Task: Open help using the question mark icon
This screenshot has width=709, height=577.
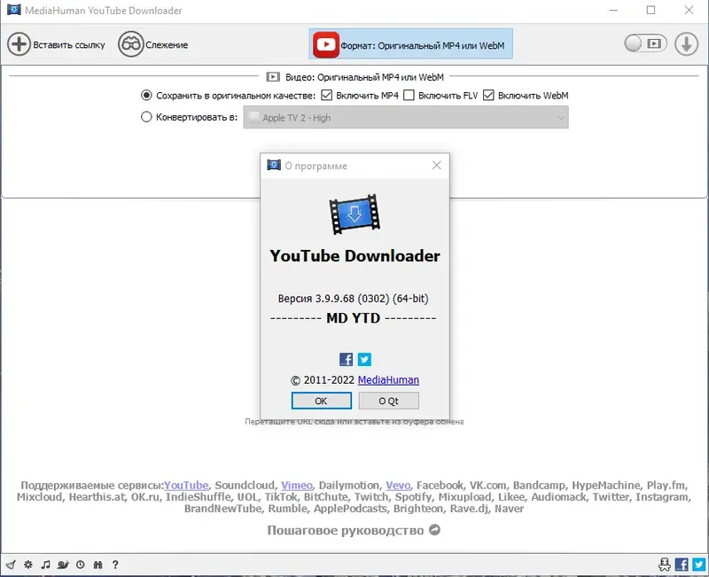Action: click(x=115, y=565)
